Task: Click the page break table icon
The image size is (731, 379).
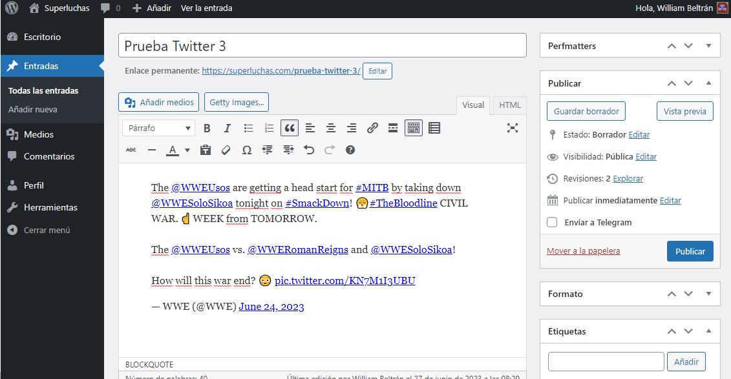Action: [434, 128]
